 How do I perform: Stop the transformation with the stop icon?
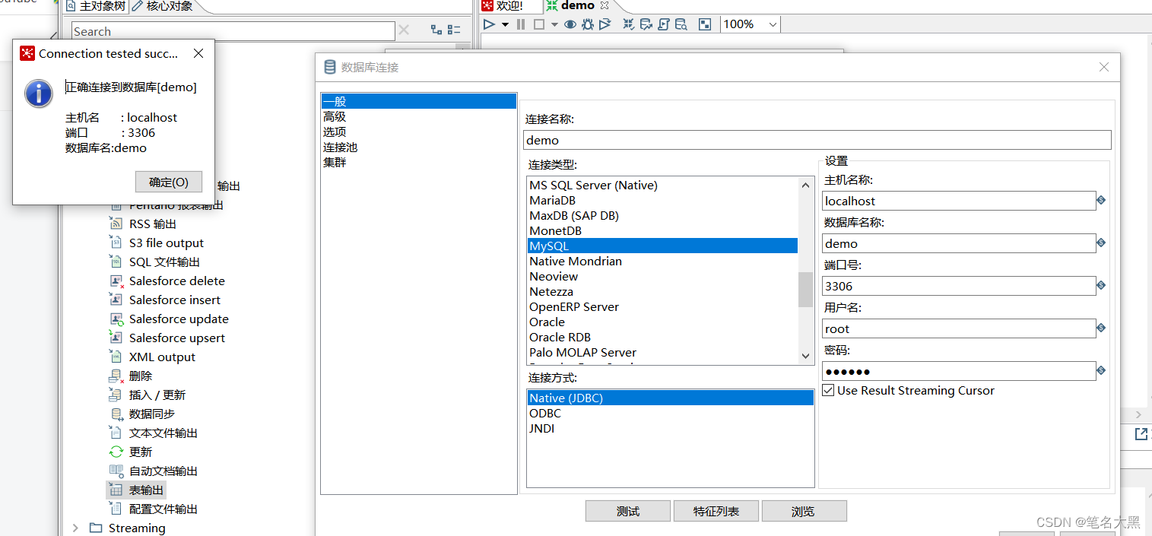click(539, 24)
